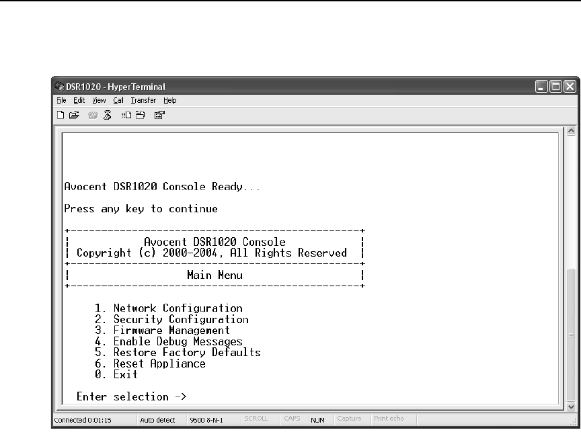Maximize the HyperTerminal window

pos(555,87)
